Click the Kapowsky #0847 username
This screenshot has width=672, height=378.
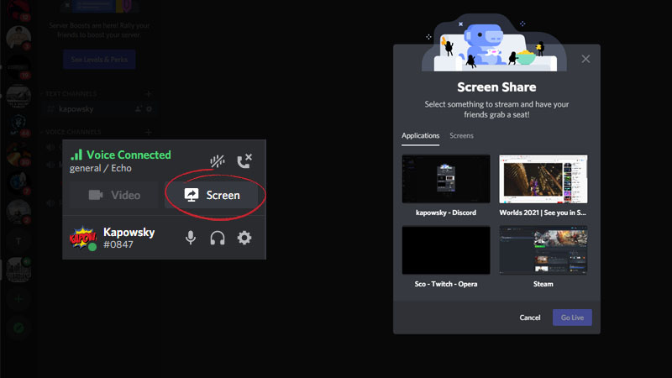129,238
